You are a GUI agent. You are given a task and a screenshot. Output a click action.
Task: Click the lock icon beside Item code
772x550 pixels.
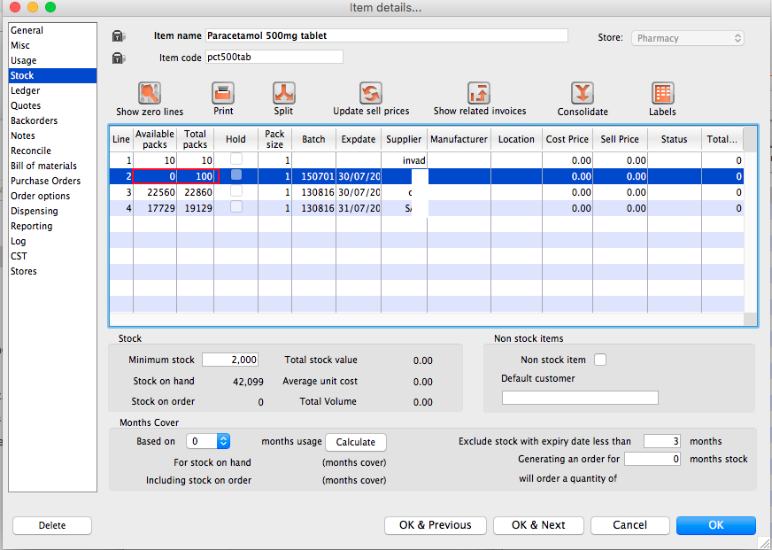pos(119,58)
